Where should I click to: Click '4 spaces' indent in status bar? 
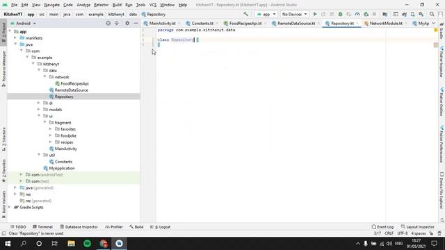pyautogui.click(x=419, y=233)
